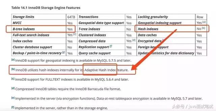Select the B-tree indexes table cell
216x111 pixels.
pos(24,29)
